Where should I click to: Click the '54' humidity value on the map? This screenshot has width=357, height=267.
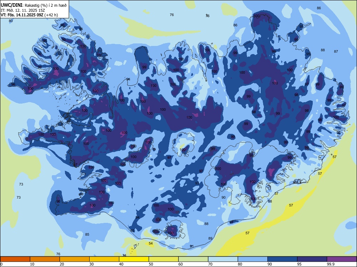(151, 244)
